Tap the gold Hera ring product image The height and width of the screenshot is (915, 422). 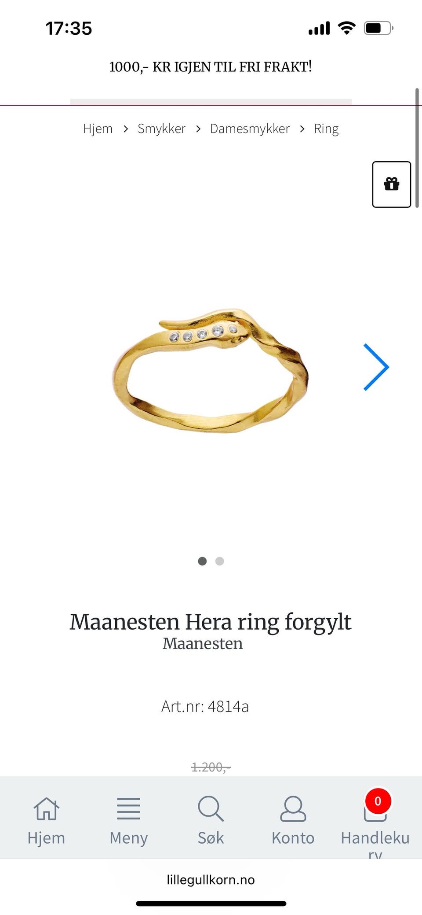(x=210, y=371)
